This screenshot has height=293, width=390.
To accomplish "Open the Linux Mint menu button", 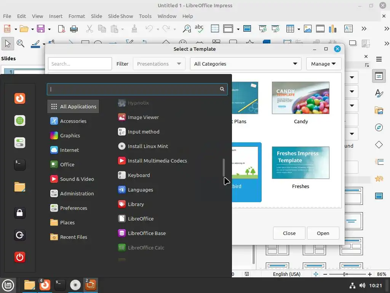I will click(x=8, y=285).
